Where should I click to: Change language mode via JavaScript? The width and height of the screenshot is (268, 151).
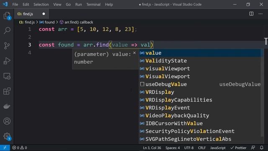tap(218, 148)
